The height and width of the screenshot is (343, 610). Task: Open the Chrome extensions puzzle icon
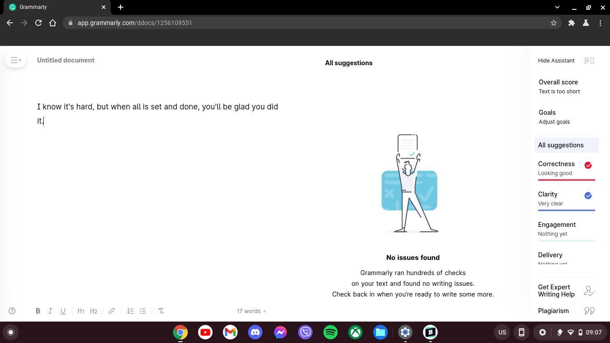(572, 23)
